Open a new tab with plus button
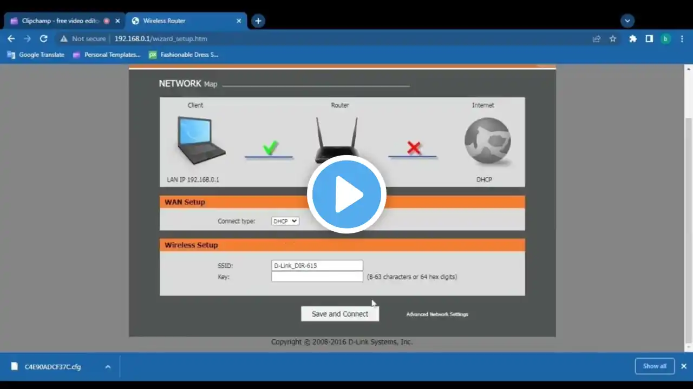693x389 pixels. point(258,21)
